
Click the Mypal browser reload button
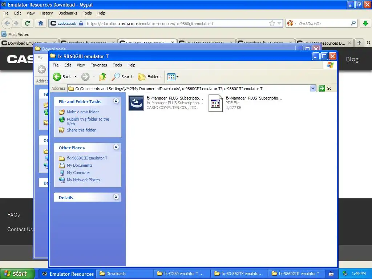pos(28,23)
